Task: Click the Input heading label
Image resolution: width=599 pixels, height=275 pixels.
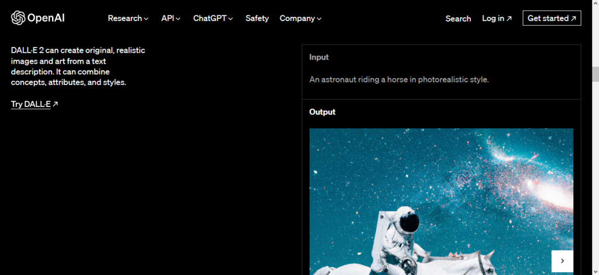Action: (x=319, y=57)
